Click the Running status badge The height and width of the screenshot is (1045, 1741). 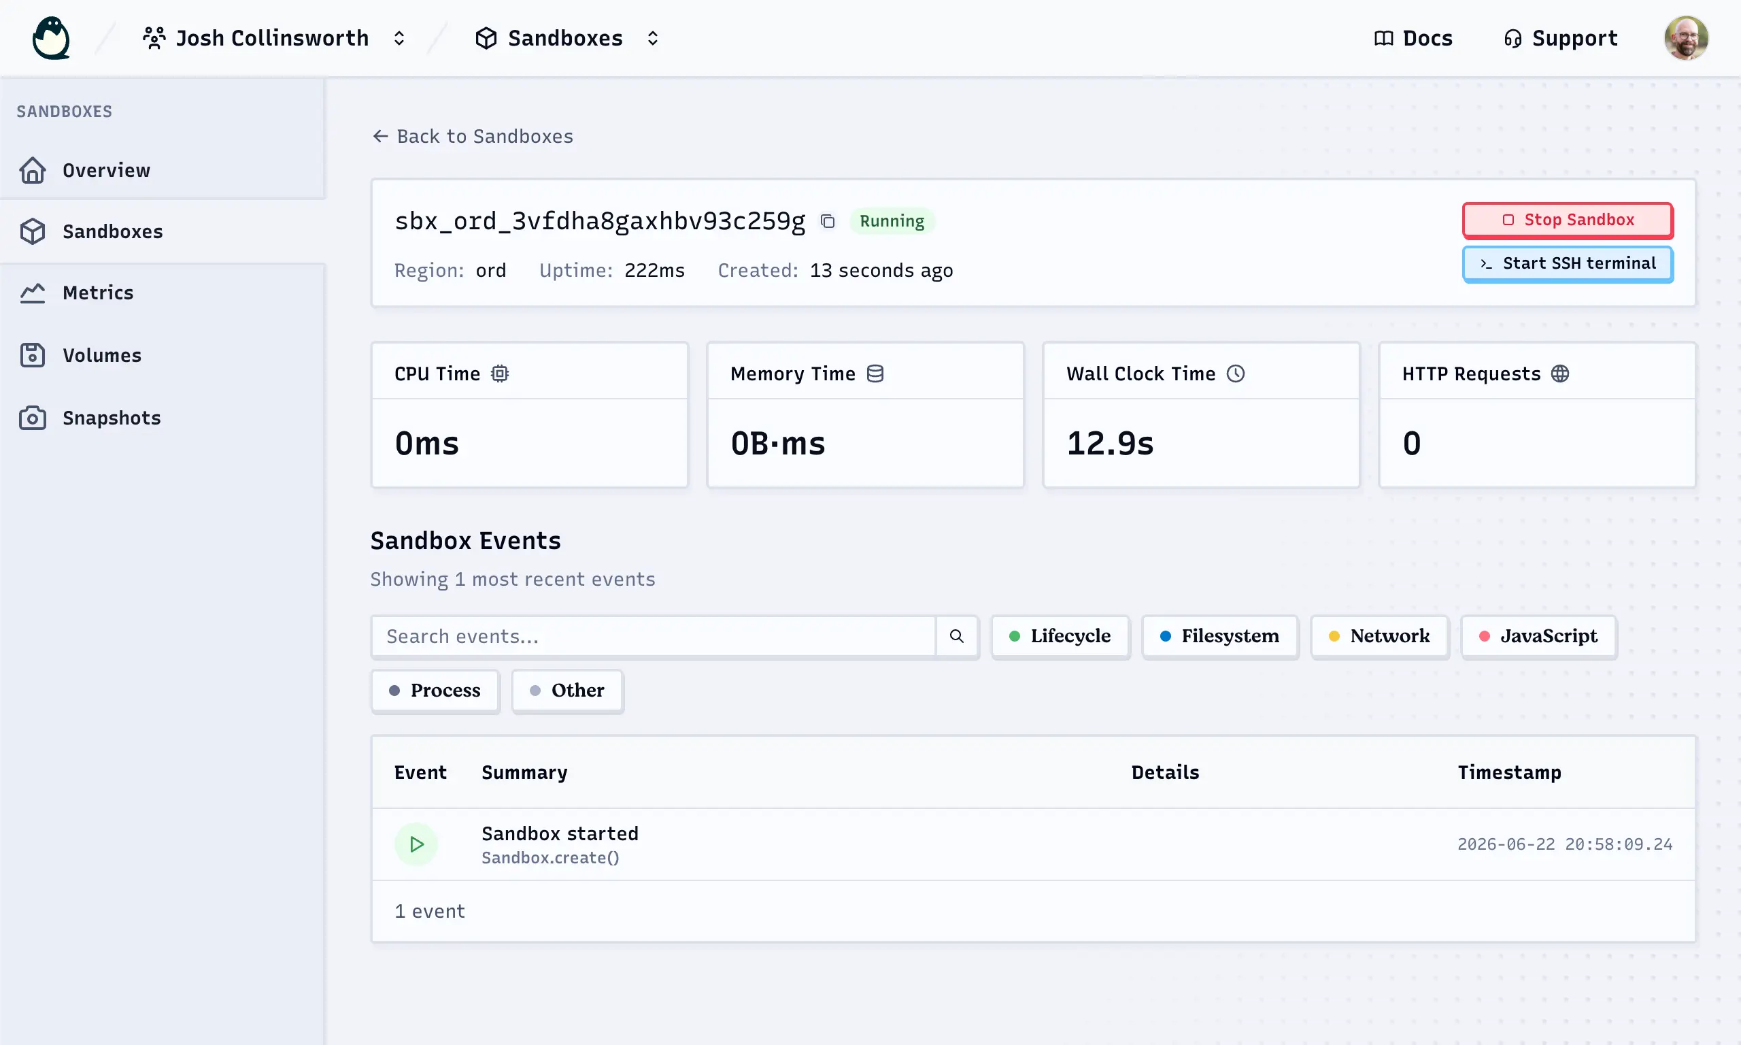[x=892, y=221]
